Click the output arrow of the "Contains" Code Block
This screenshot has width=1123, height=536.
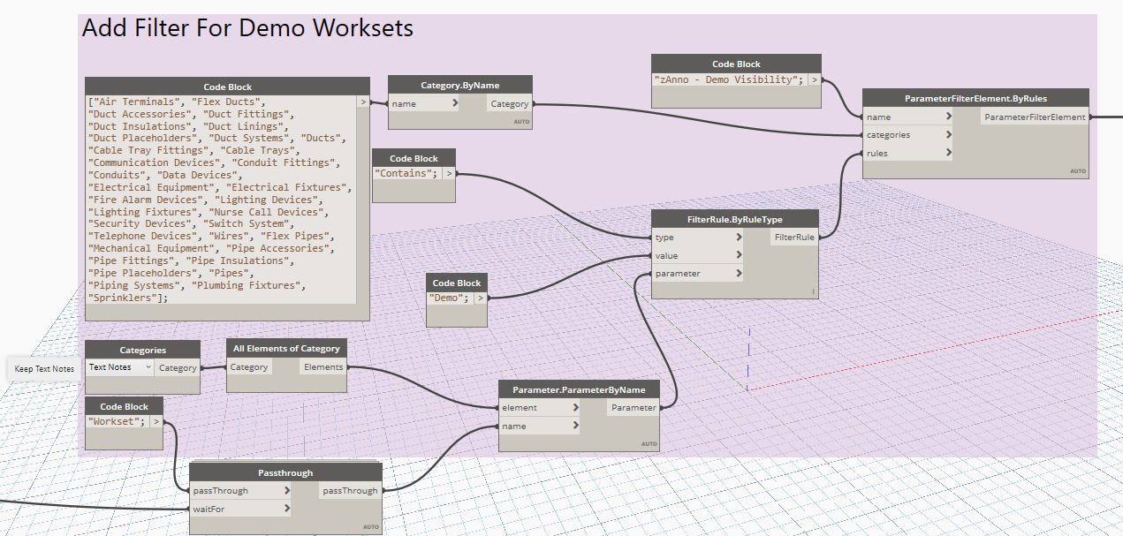(x=449, y=173)
